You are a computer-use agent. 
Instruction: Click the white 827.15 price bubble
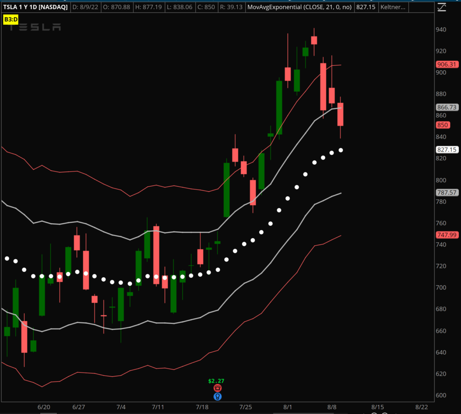pos(447,149)
